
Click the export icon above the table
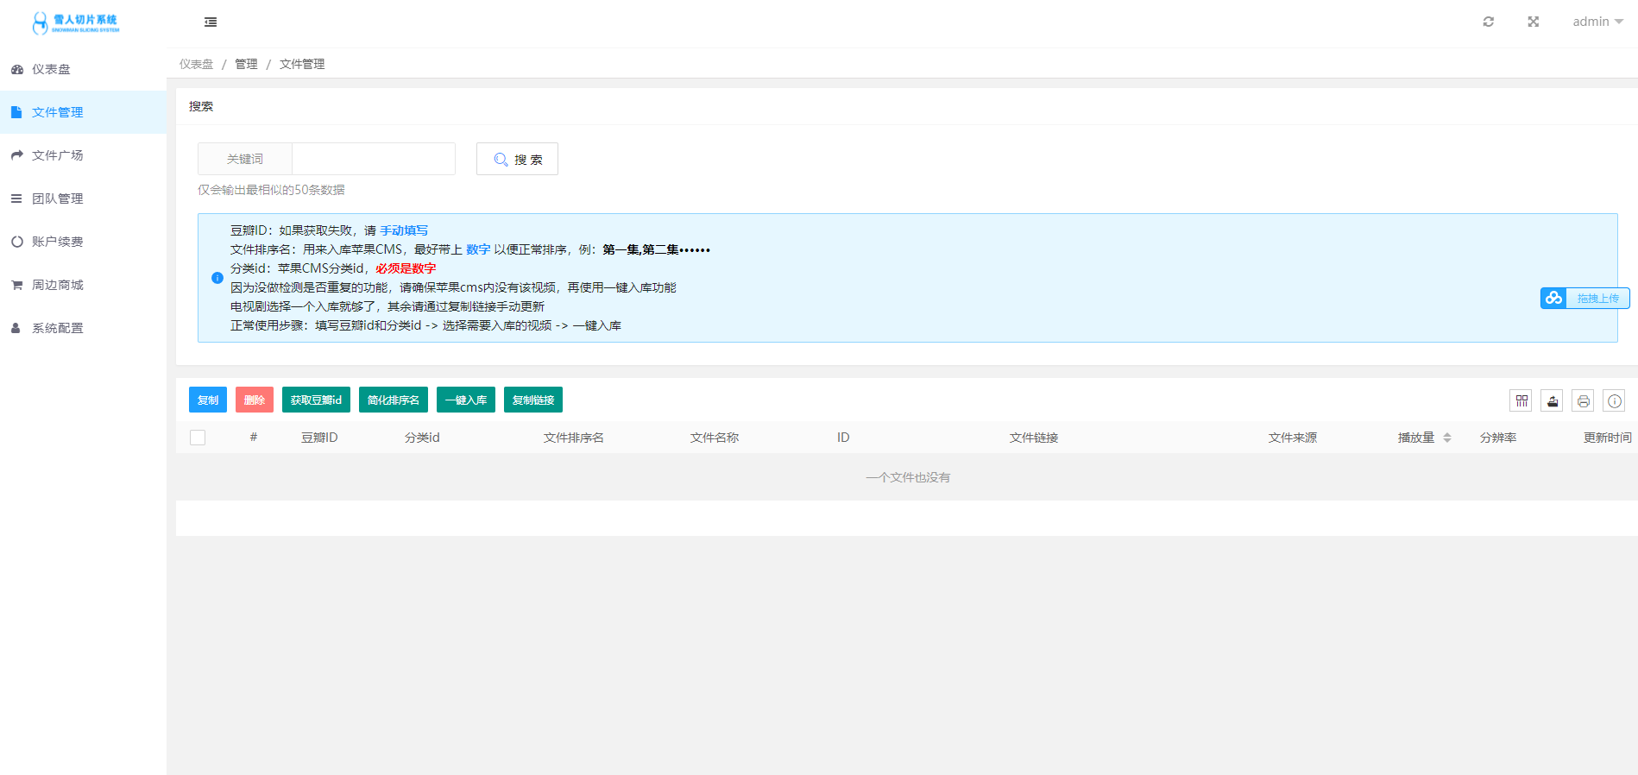click(1552, 400)
